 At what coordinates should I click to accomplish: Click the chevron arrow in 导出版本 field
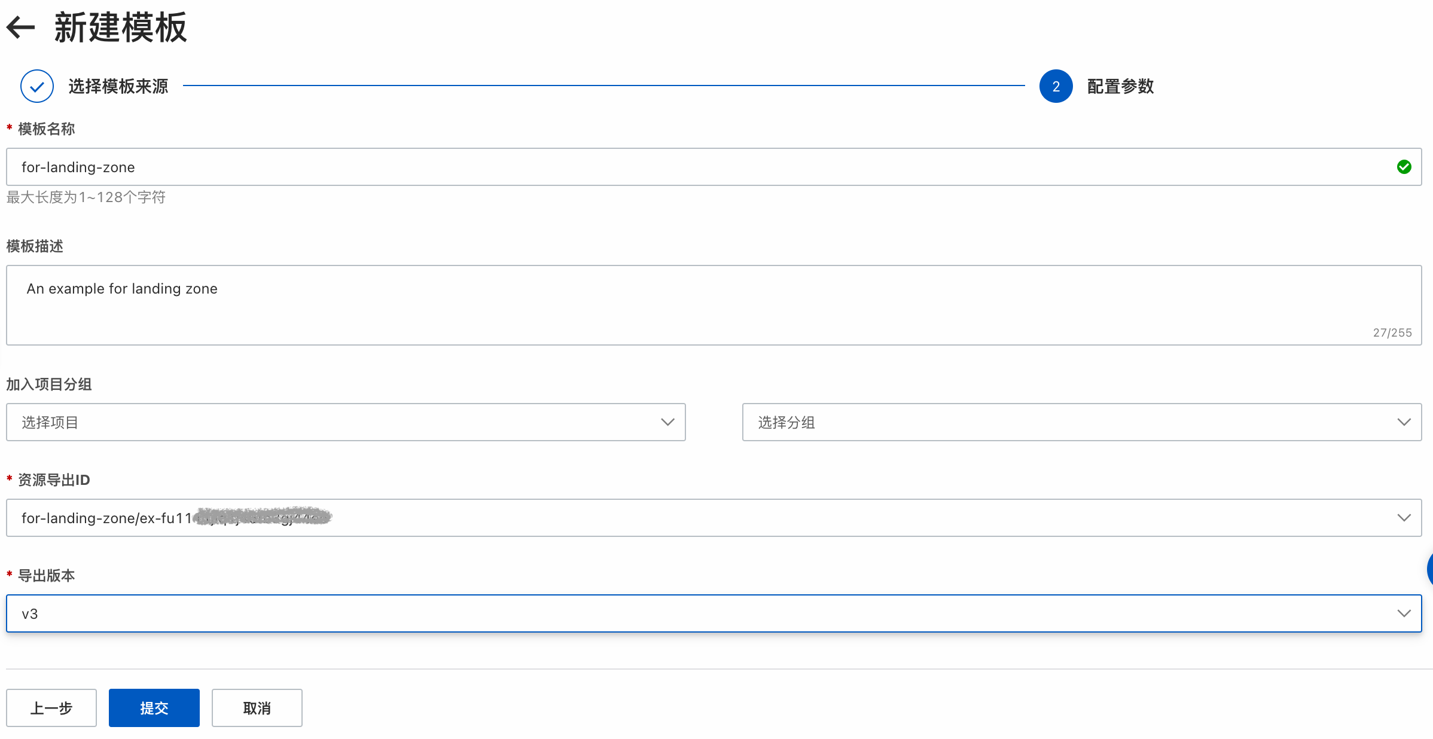point(1404,613)
